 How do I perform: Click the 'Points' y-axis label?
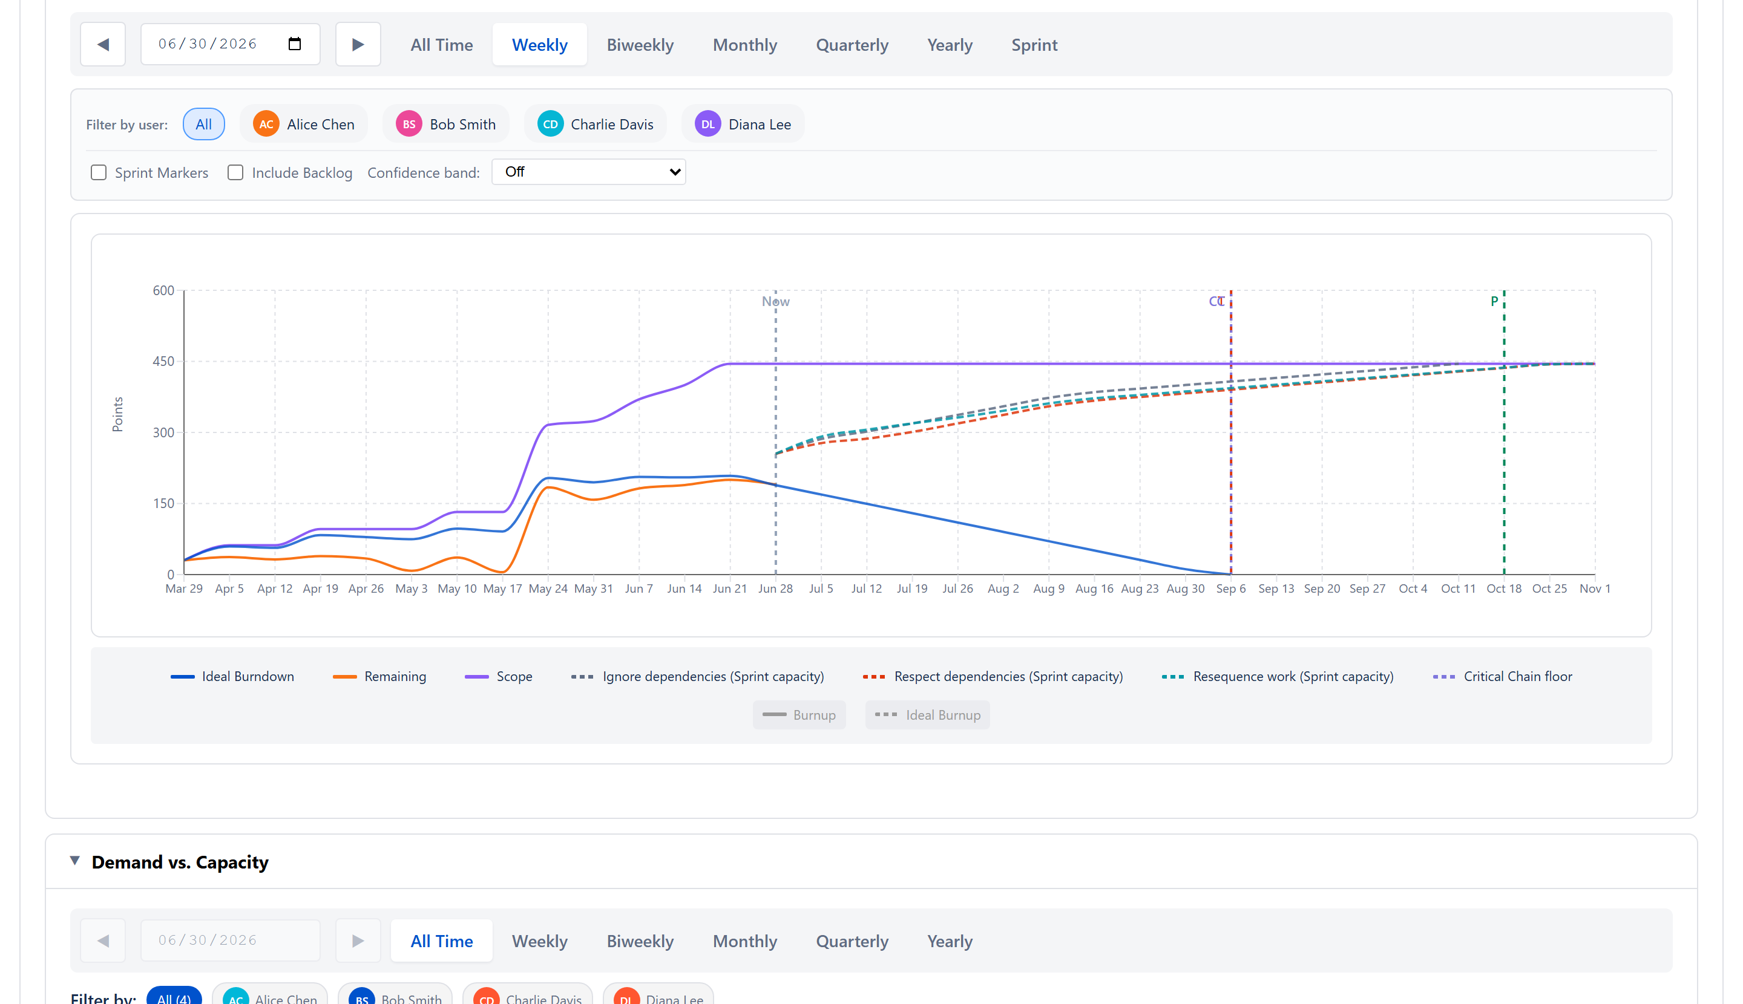(x=117, y=414)
